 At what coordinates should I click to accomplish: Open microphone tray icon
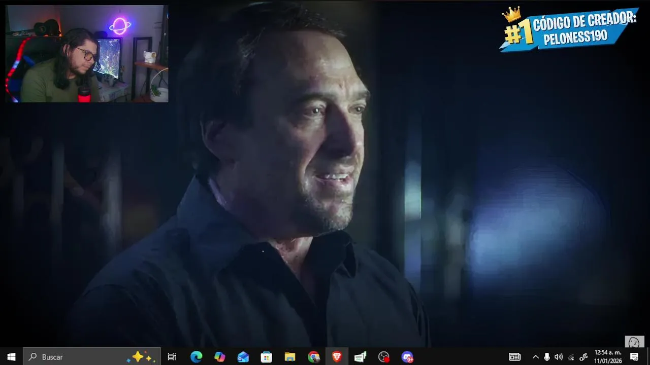(547, 357)
